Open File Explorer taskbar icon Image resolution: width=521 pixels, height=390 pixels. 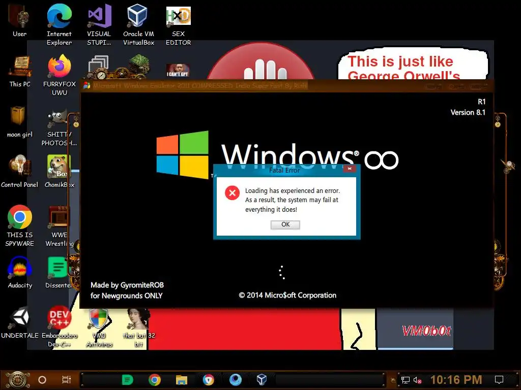pos(182,380)
